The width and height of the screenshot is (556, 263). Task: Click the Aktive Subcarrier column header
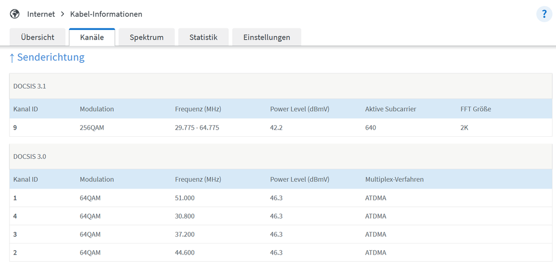391,109
